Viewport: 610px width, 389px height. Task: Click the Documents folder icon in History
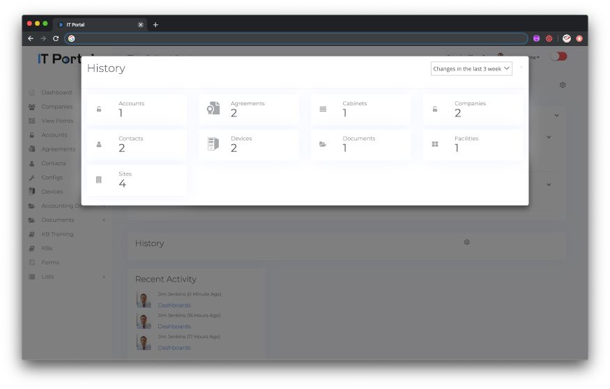pos(323,144)
